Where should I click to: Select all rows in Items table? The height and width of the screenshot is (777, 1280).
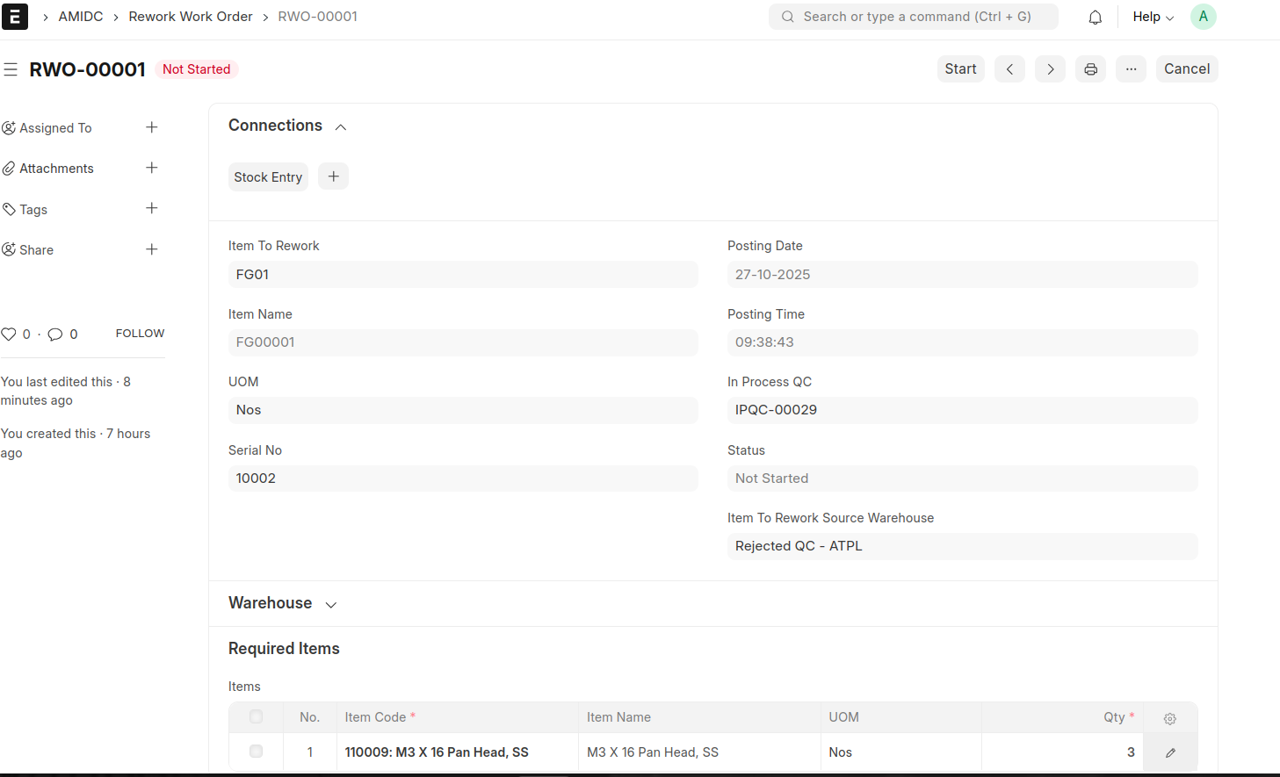256,717
